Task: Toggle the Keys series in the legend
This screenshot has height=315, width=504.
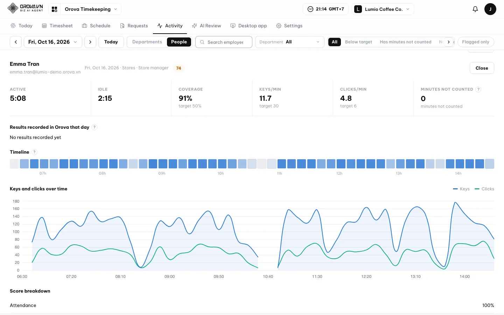Action: coord(461,189)
